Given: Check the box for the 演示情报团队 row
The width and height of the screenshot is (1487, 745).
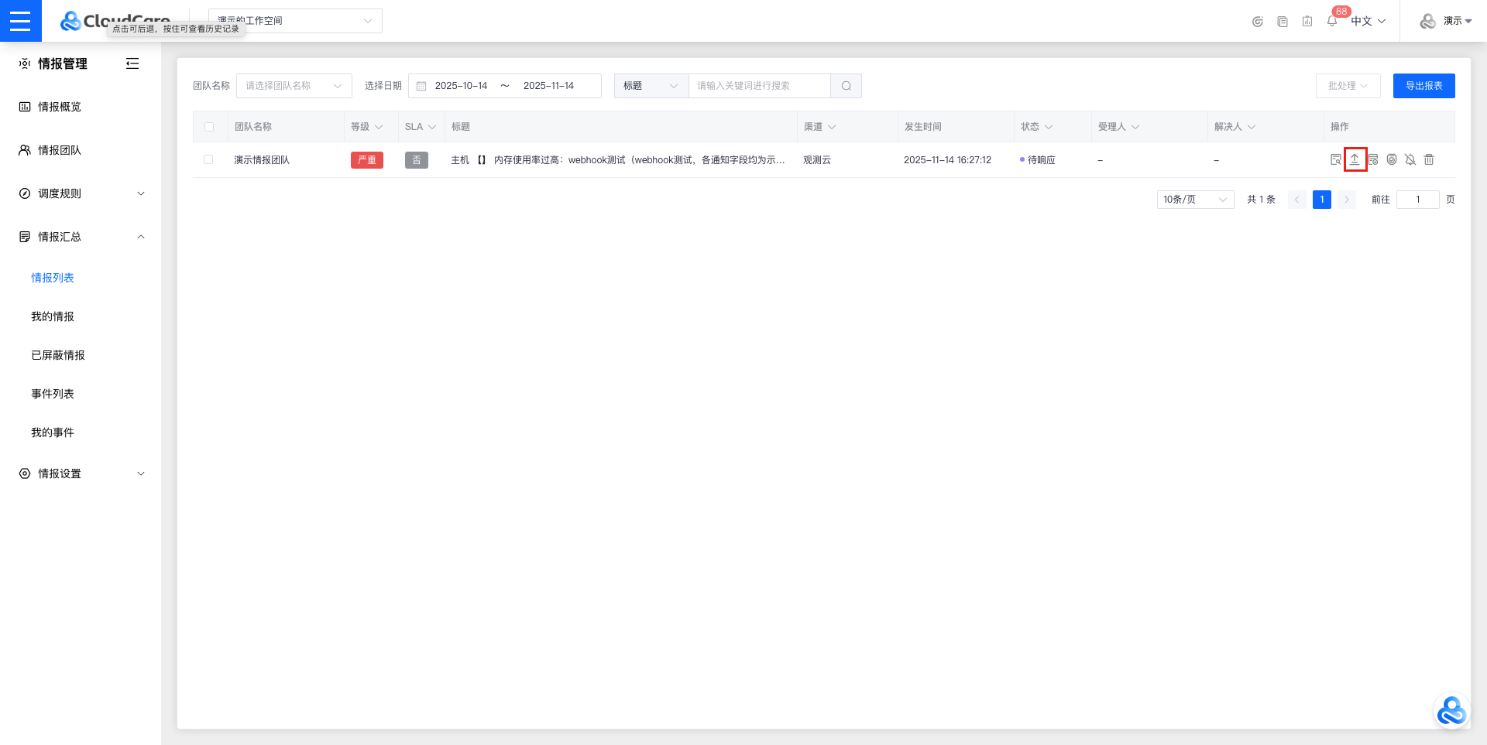Looking at the screenshot, I should (x=208, y=159).
